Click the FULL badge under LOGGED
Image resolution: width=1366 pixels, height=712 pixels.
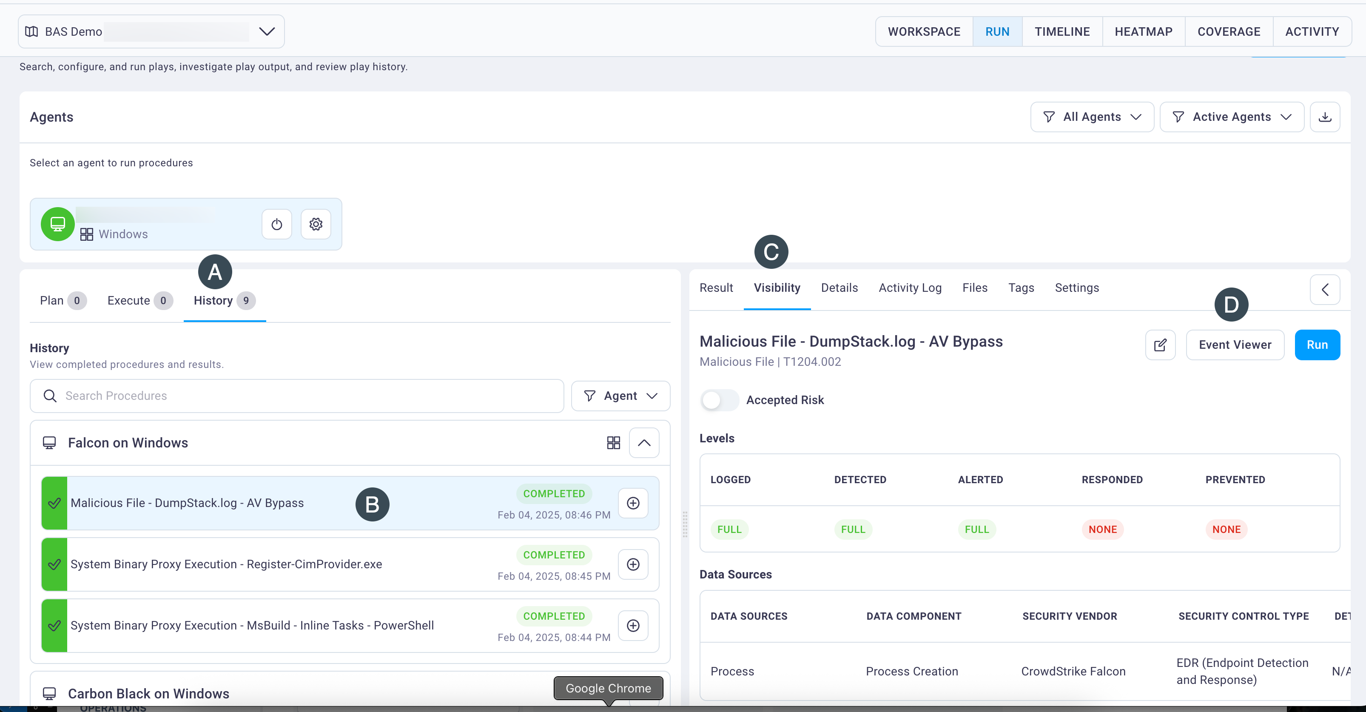click(x=729, y=530)
